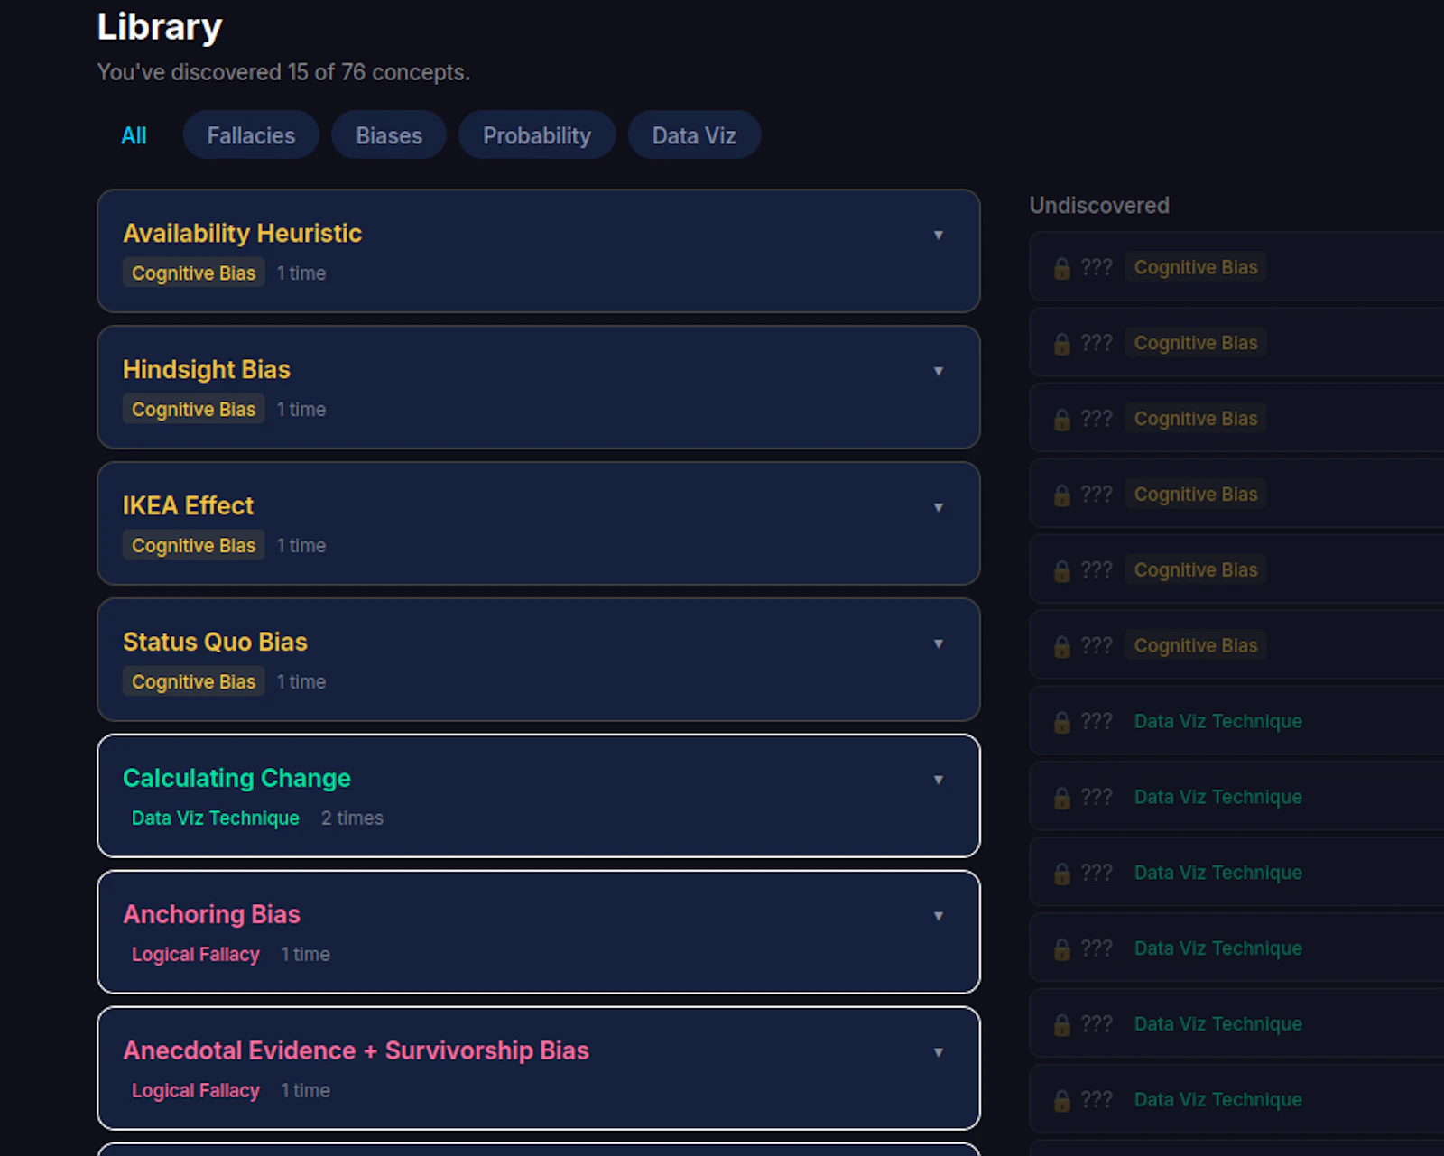Click Logical Fallacy tag under Anecdotal Evidence

click(x=196, y=1091)
